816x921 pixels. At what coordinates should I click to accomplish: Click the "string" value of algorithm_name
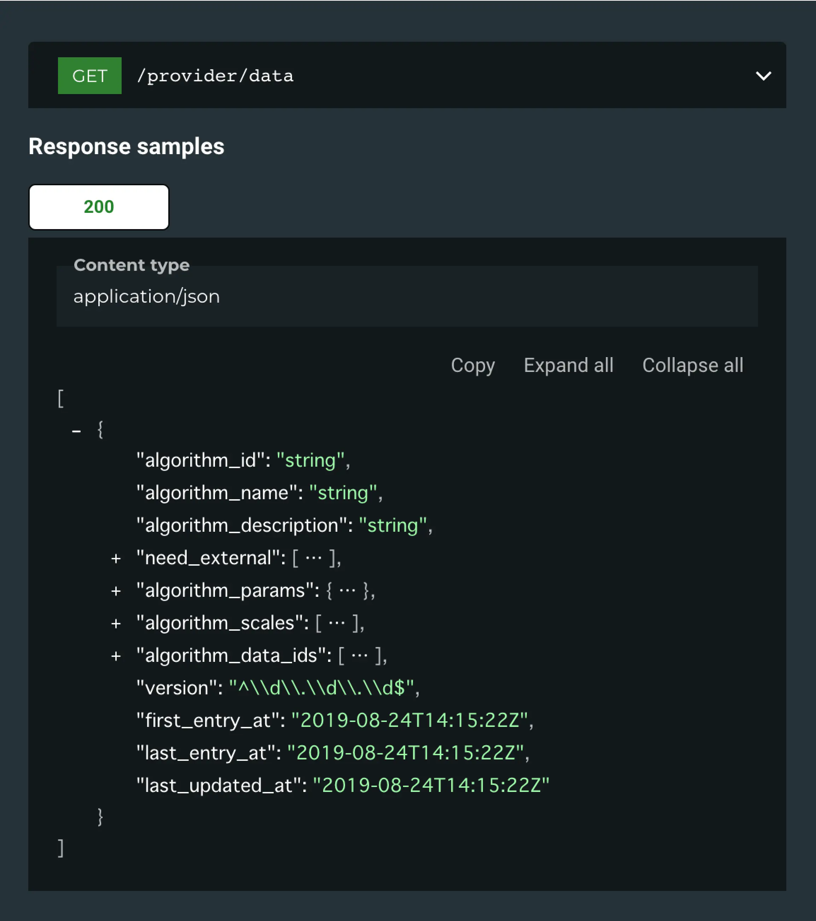click(x=343, y=493)
